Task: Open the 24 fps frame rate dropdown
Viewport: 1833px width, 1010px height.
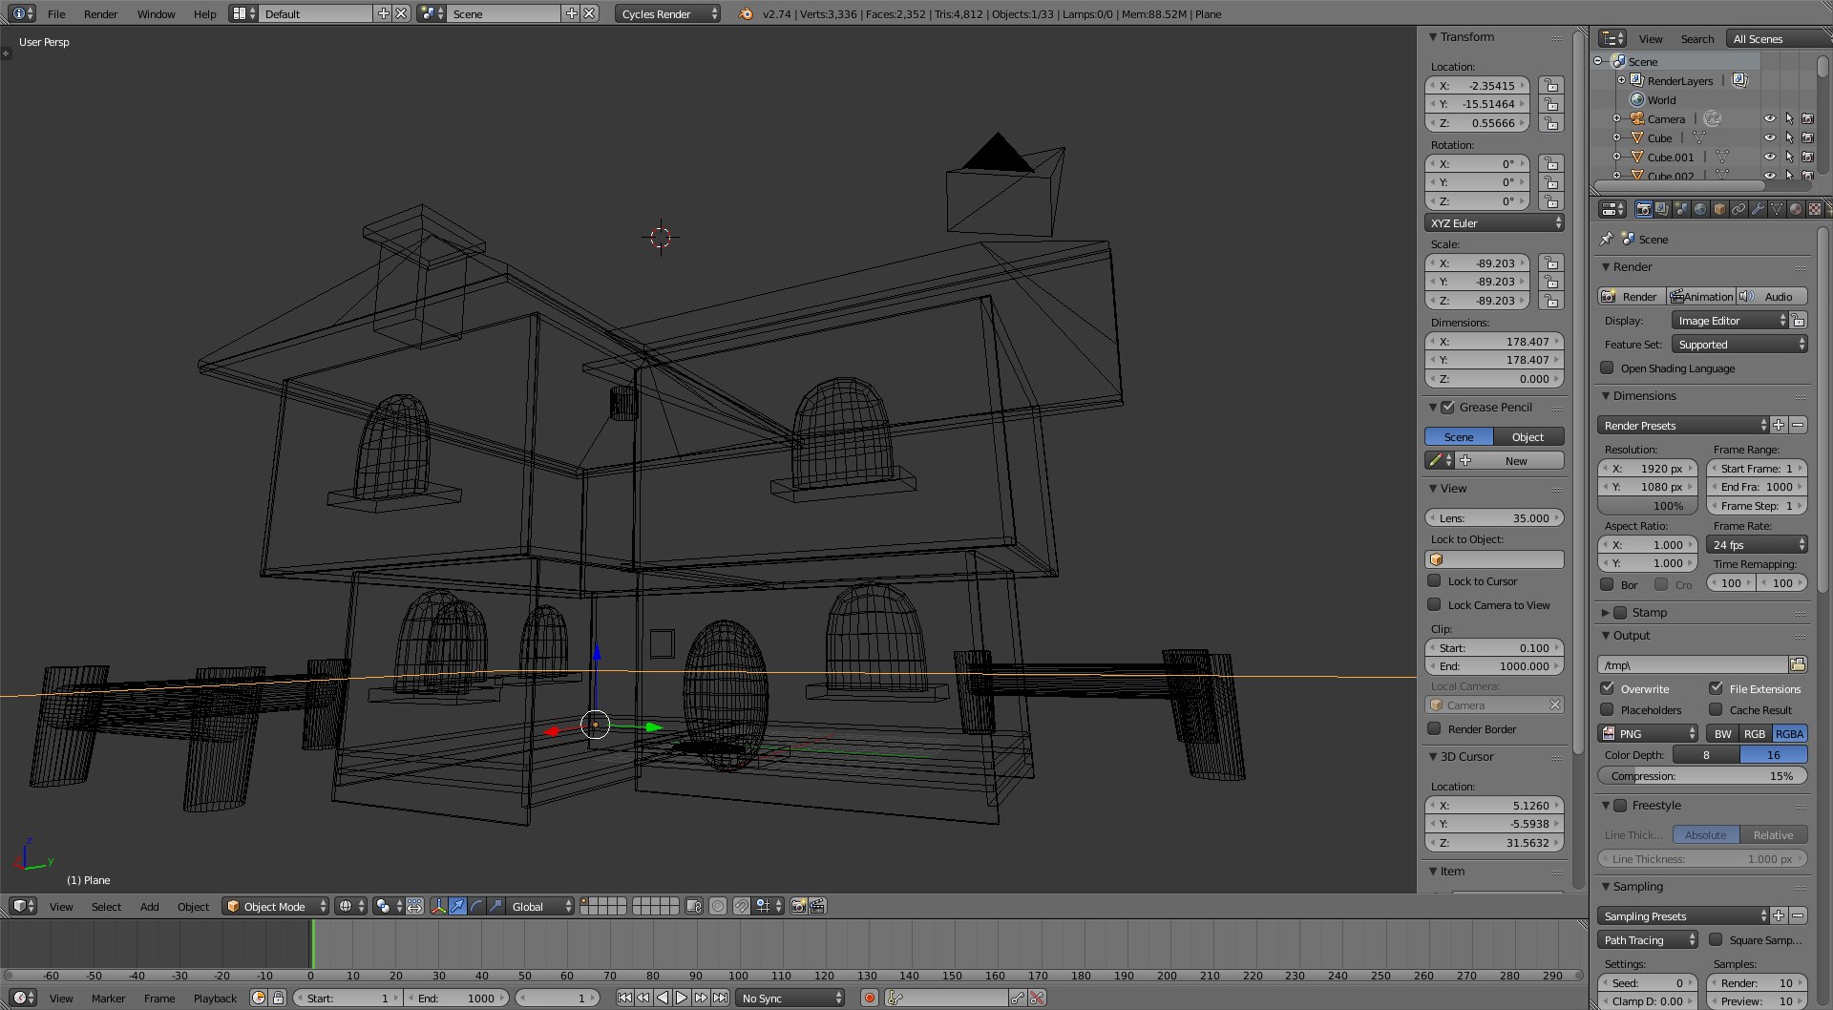Action: 1757,545
